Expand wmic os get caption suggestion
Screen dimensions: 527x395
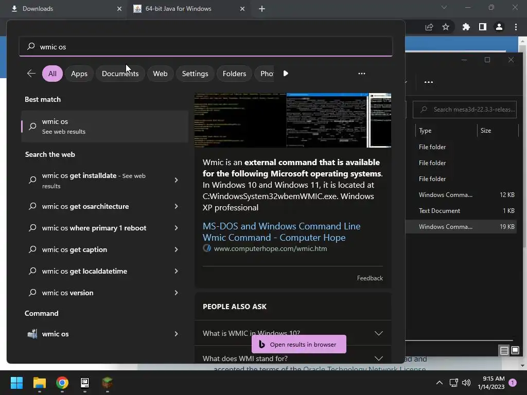pos(176,249)
